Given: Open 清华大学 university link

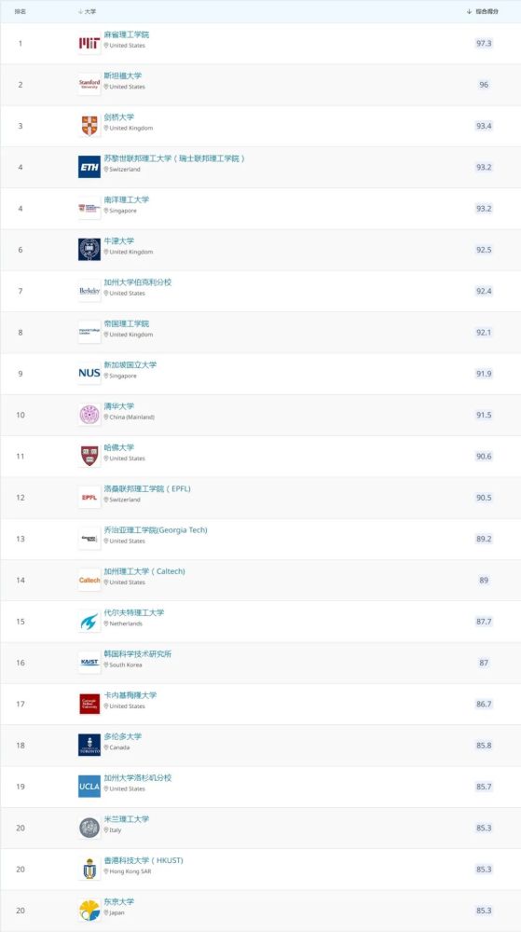Looking at the screenshot, I should click(x=118, y=406).
